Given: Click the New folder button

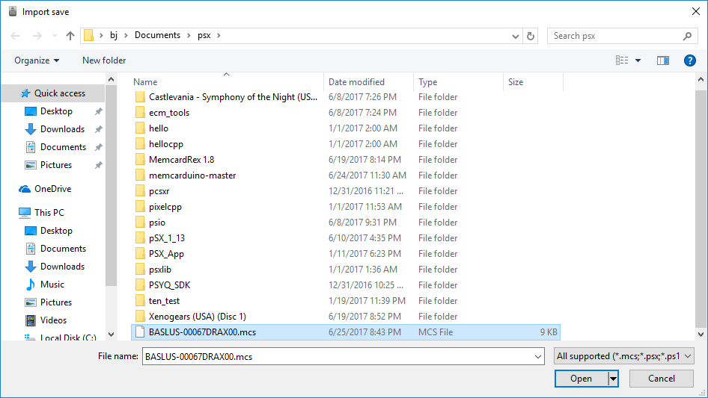Looking at the screenshot, I should pos(104,60).
